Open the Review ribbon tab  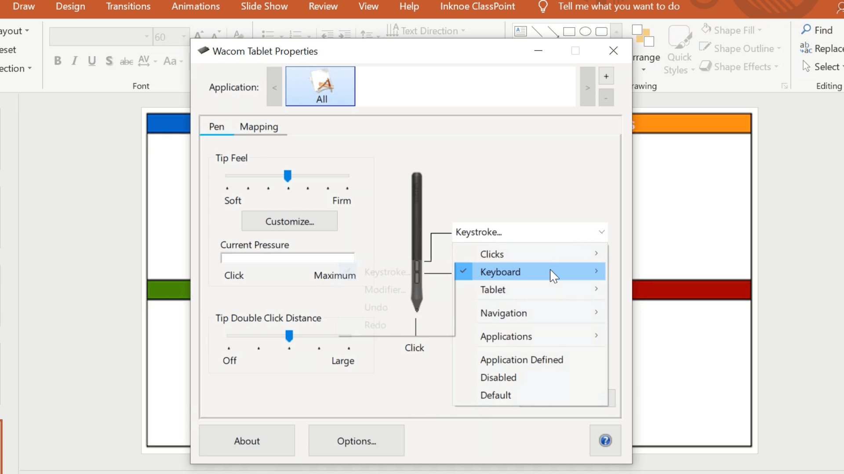(x=323, y=7)
